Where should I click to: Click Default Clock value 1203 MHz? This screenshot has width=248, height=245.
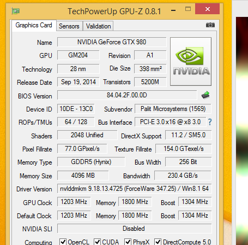pyautogui.click(x=74, y=215)
